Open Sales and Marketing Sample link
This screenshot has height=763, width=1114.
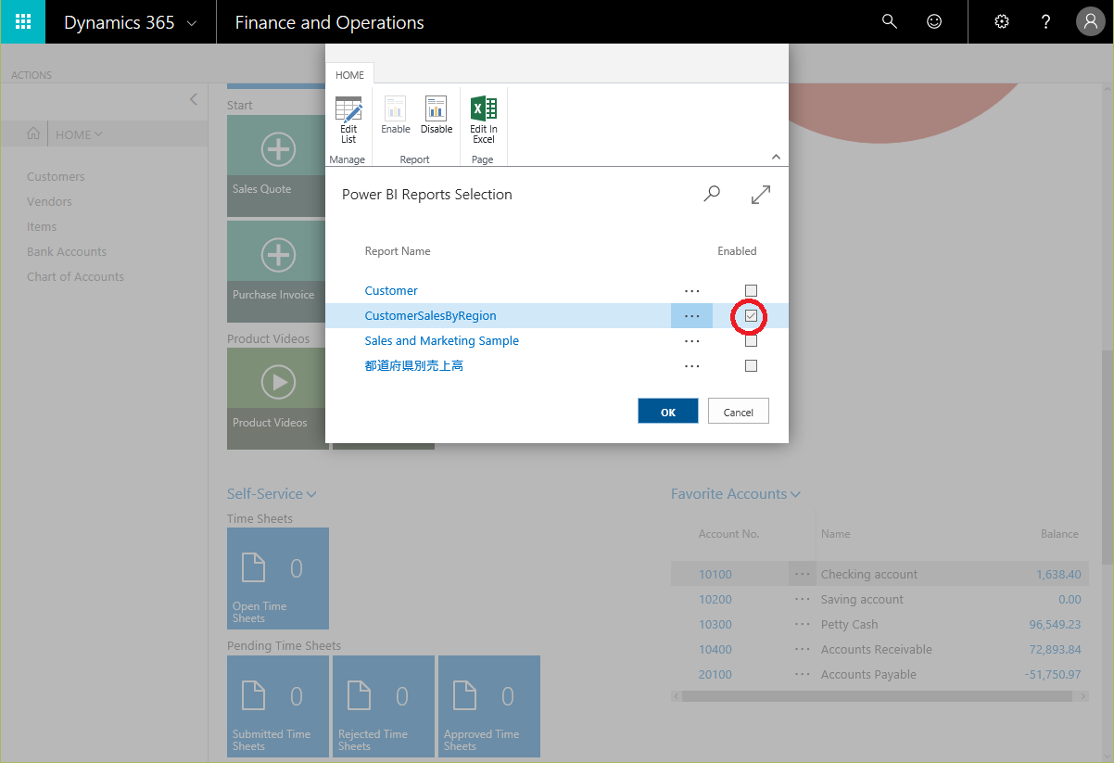pos(441,341)
